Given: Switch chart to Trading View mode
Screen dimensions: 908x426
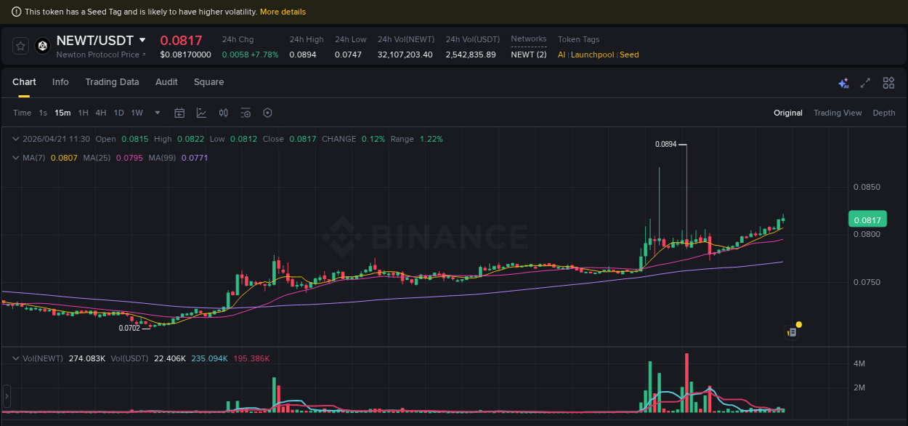Looking at the screenshot, I should (838, 113).
